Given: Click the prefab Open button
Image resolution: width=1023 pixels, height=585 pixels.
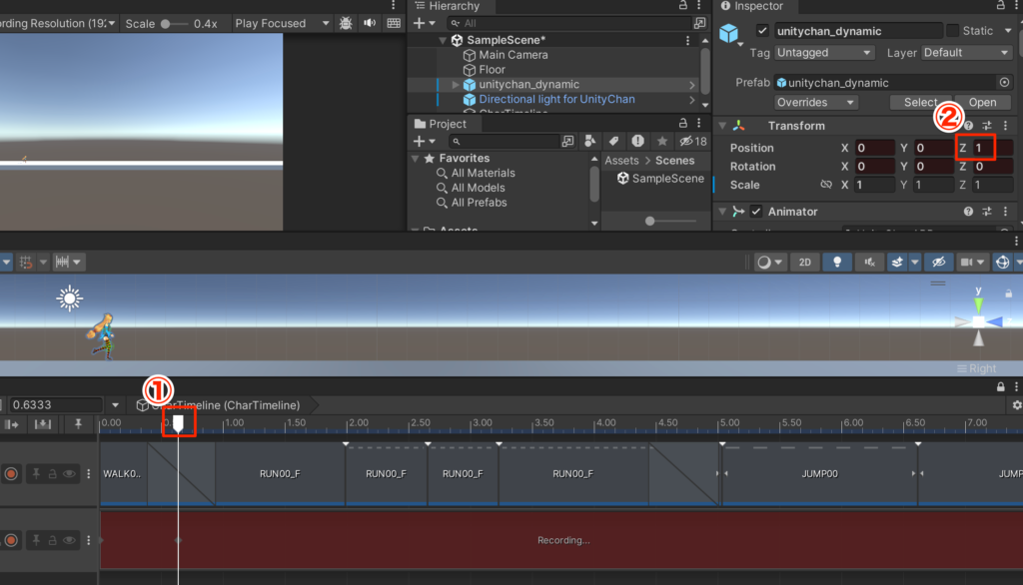Looking at the screenshot, I should pos(982,103).
